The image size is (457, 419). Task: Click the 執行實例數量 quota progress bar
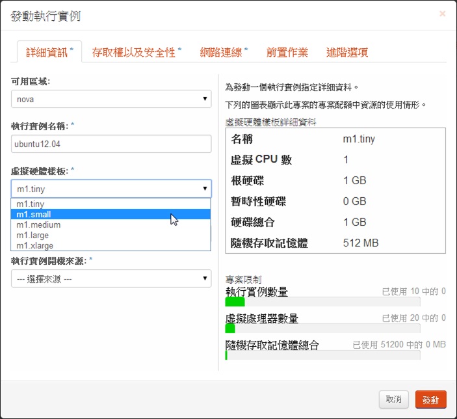pos(322,302)
